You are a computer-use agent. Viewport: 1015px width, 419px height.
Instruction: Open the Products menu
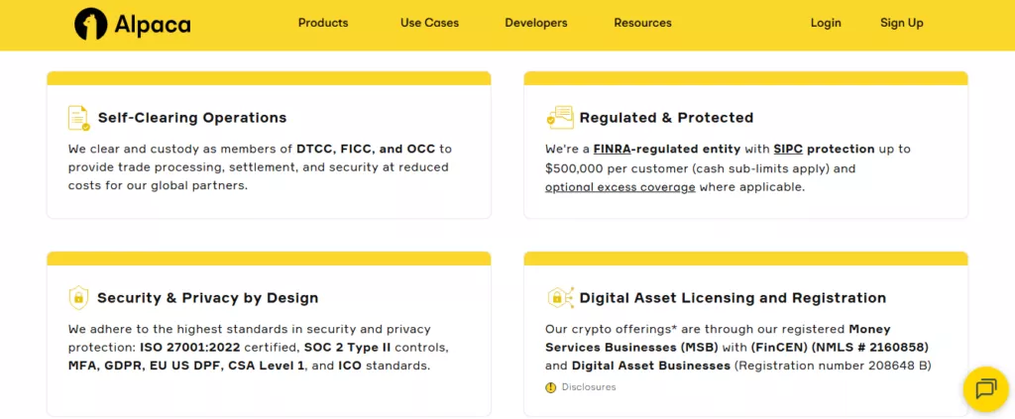tap(323, 23)
